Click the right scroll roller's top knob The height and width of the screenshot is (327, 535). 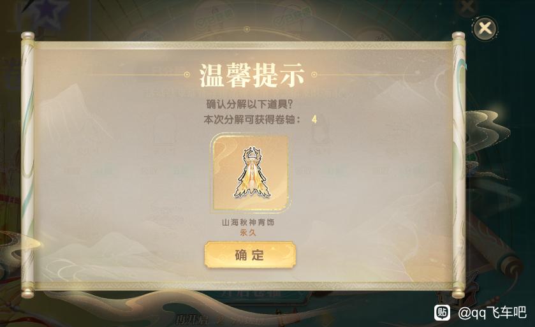(x=458, y=36)
